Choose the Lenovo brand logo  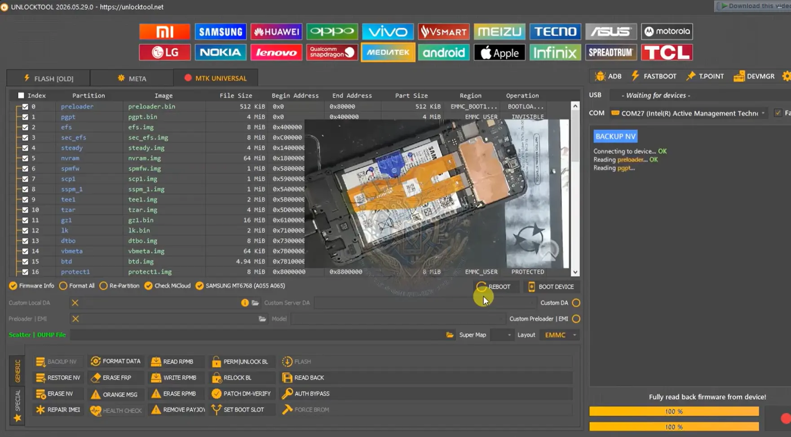[x=276, y=53]
